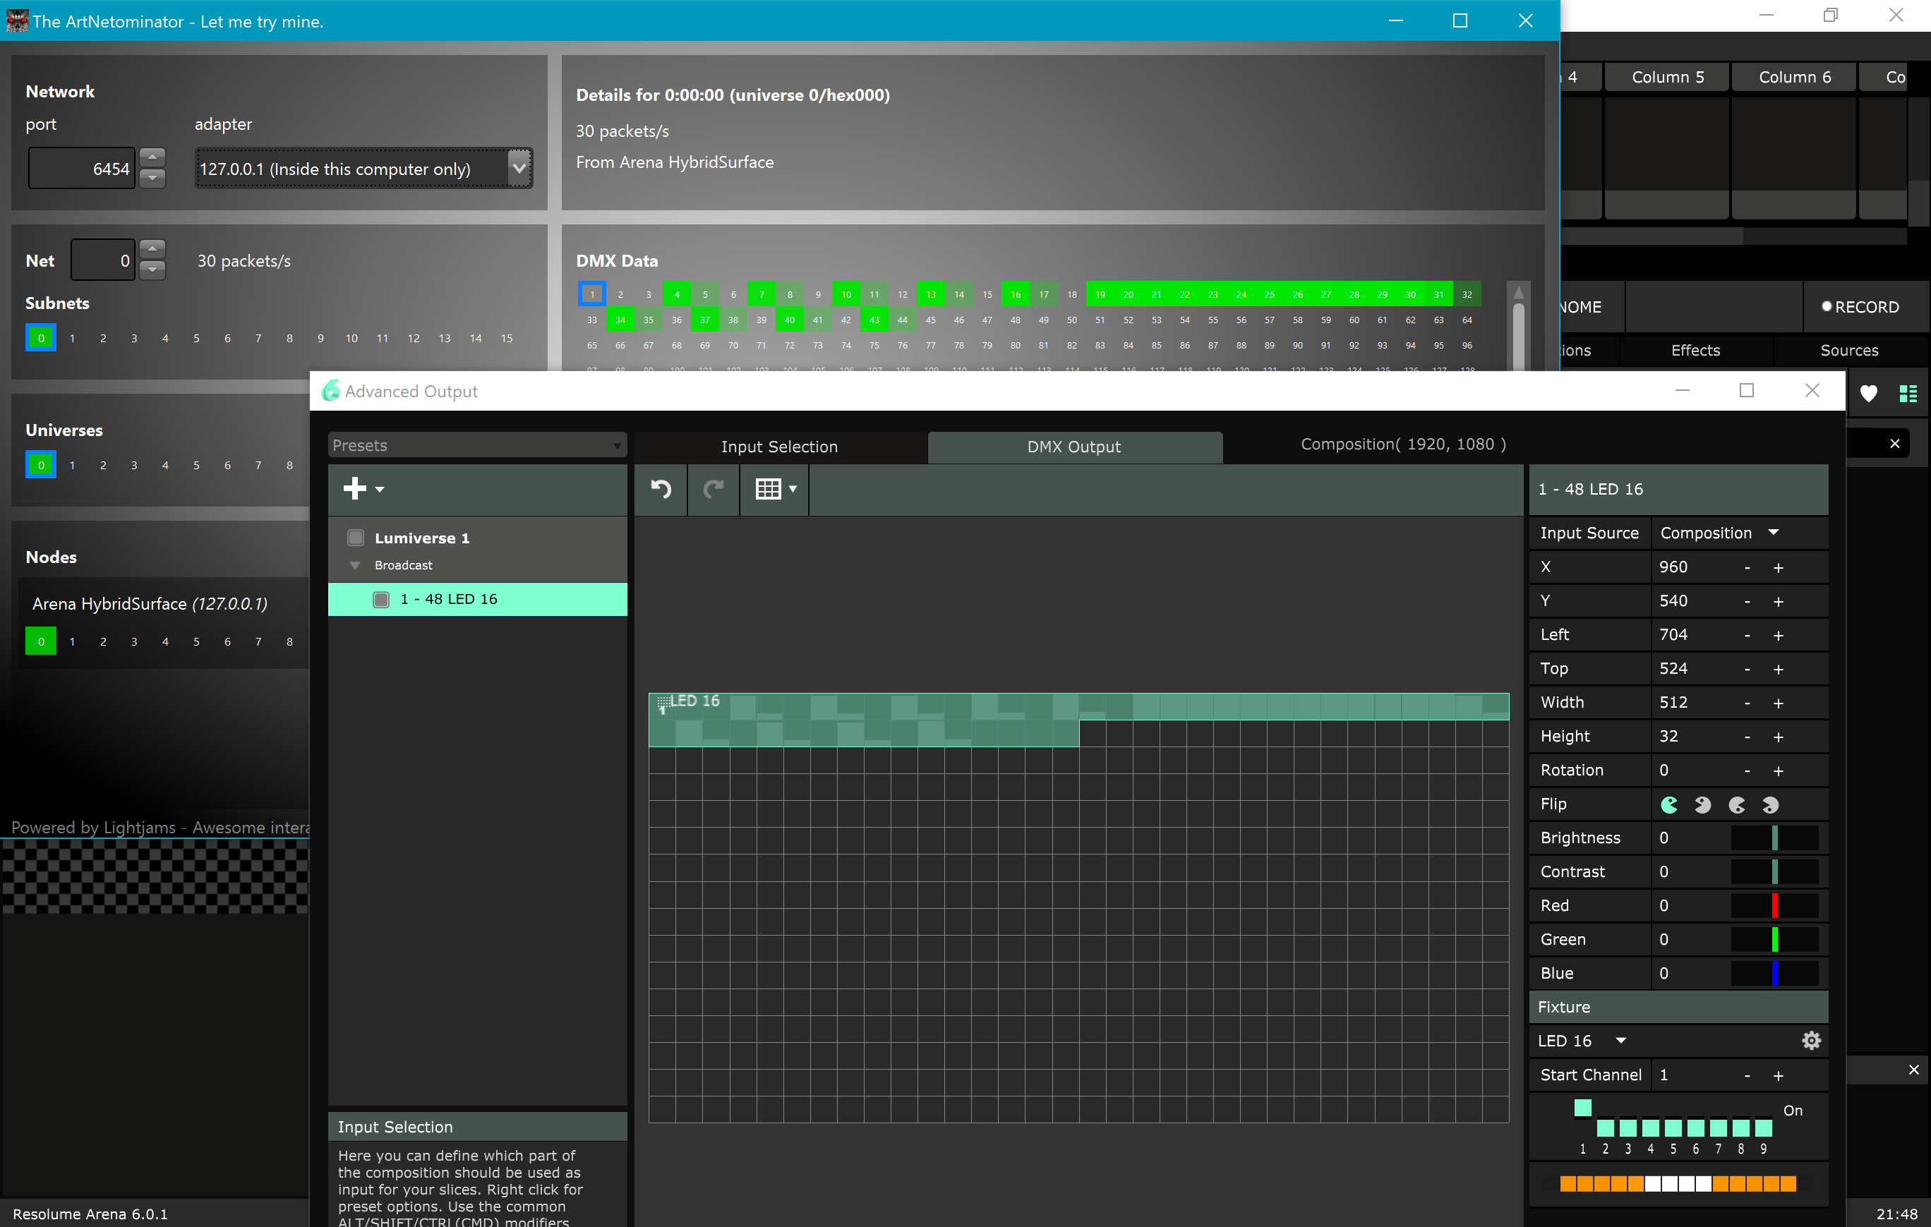Toggle DIP switch number 1

click(1582, 1109)
